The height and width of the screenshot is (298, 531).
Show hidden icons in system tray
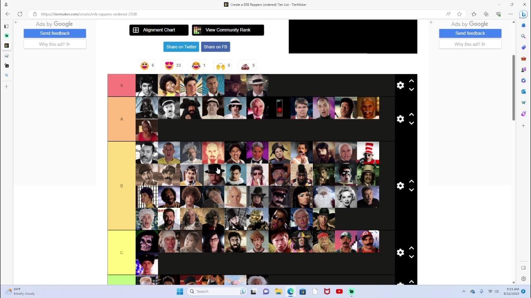tap(464, 291)
